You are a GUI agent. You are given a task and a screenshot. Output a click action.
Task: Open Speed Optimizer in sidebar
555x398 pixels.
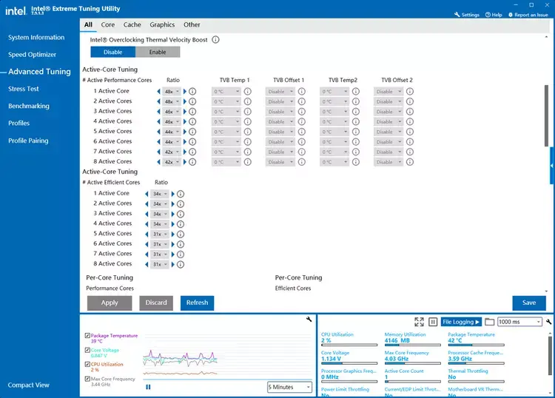32,55
